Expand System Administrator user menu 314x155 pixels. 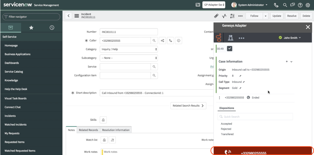click(249, 5)
